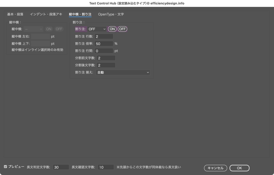This screenshot has height=175, width=274.
Task: Click the 縦中横 ON button
Action: tap(49, 29)
